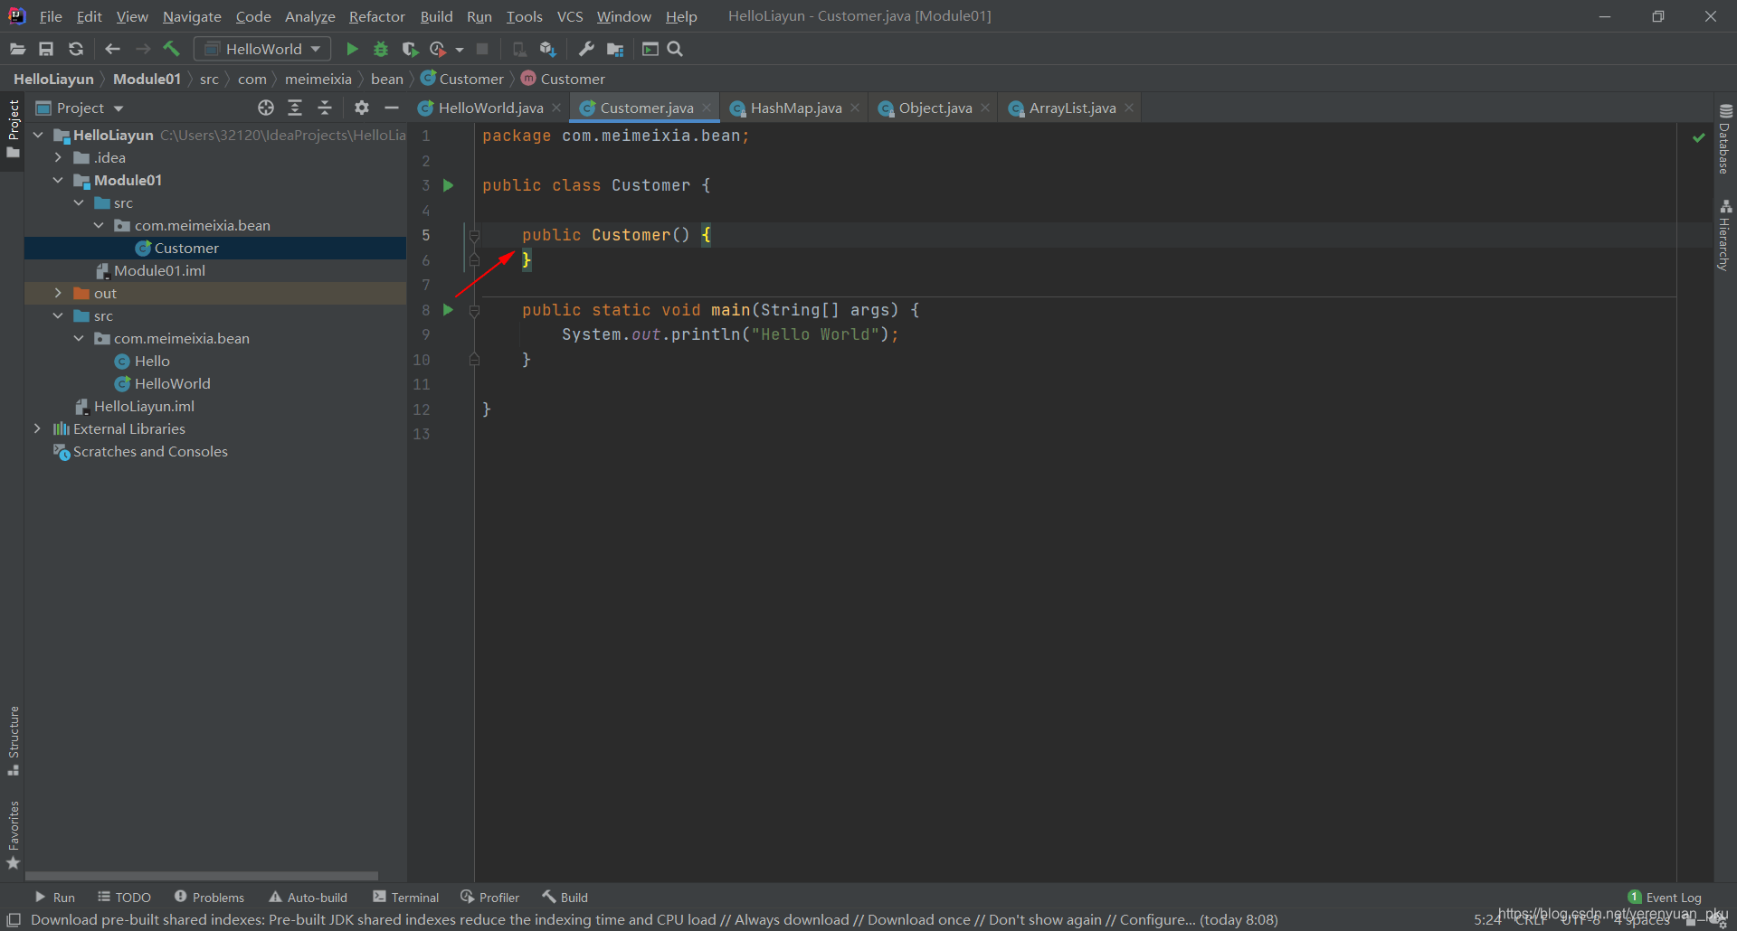The image size is (1737, 931).
Task: Expand the .idea folder
Action: 58,157
